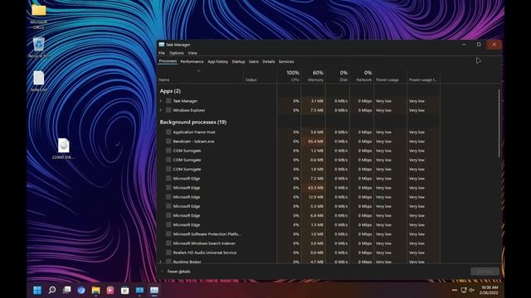The image size is (531, 298).
Task: Click the End task button
Action: pyautogui.click(x=485, y=272)
